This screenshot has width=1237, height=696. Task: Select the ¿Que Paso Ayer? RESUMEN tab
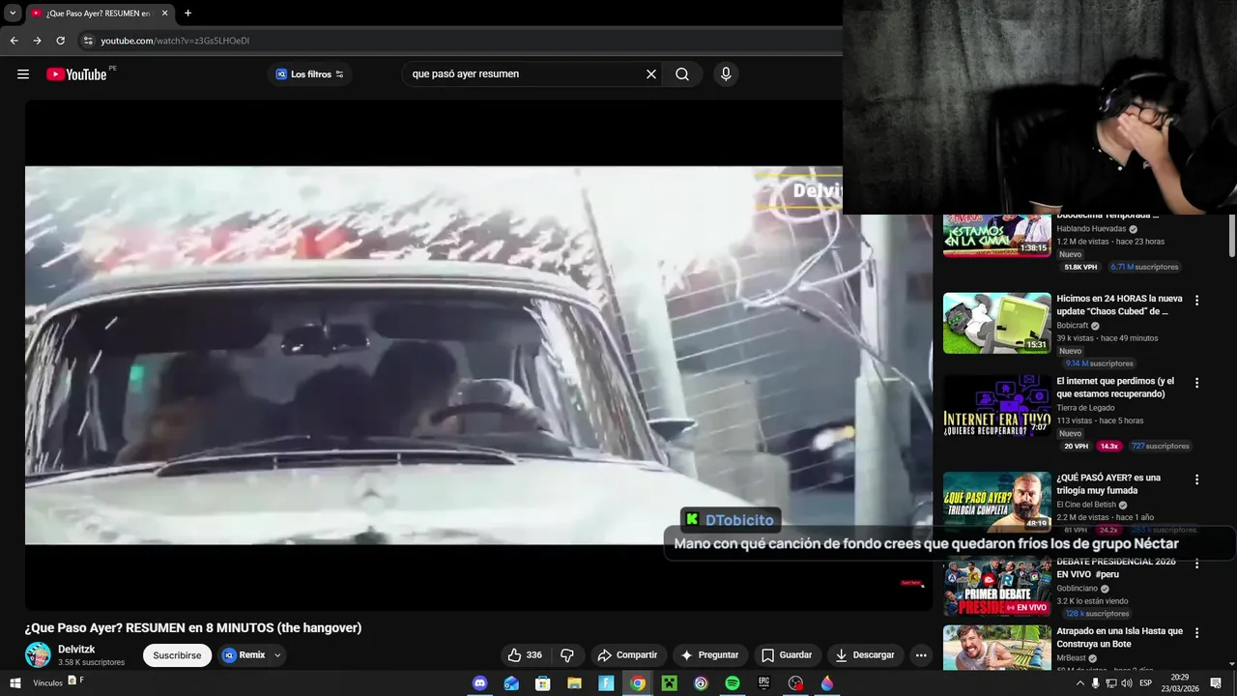pyautogui.click(x=100, y=14)
